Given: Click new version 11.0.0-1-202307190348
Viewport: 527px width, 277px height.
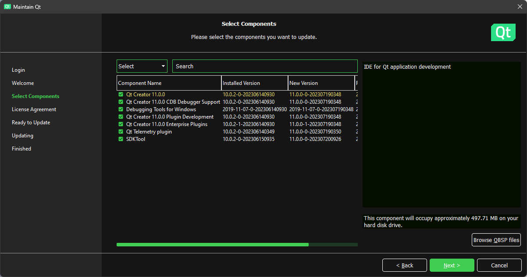Looking at the screenshot, I should 315,124.
